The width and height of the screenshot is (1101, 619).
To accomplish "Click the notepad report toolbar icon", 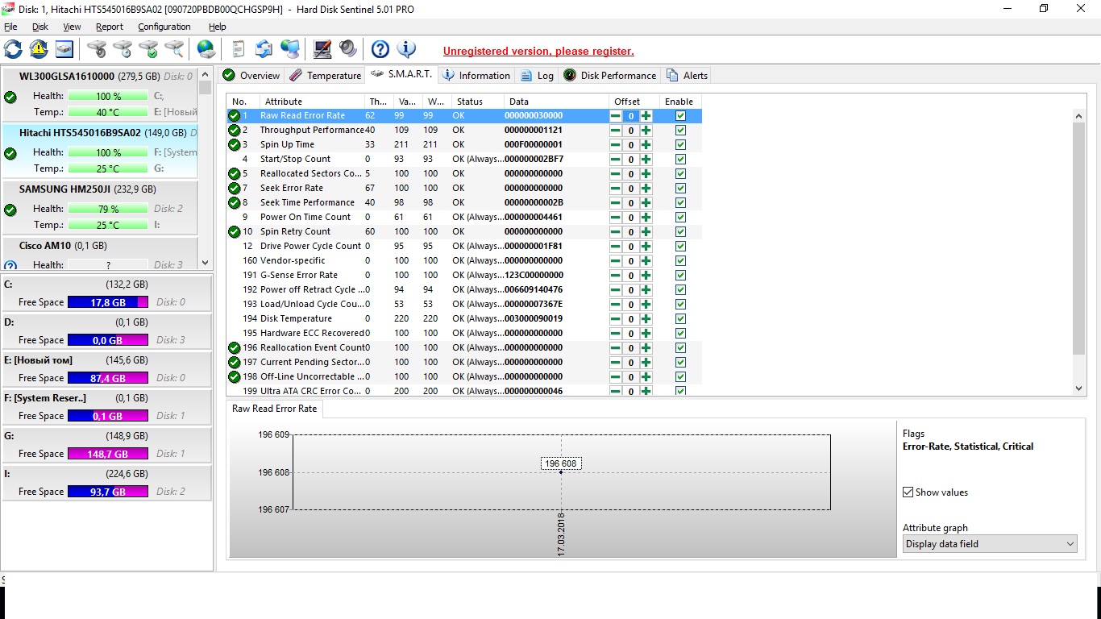I will point(238,49).
